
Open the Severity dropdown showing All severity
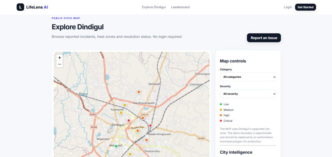(248, 94)
